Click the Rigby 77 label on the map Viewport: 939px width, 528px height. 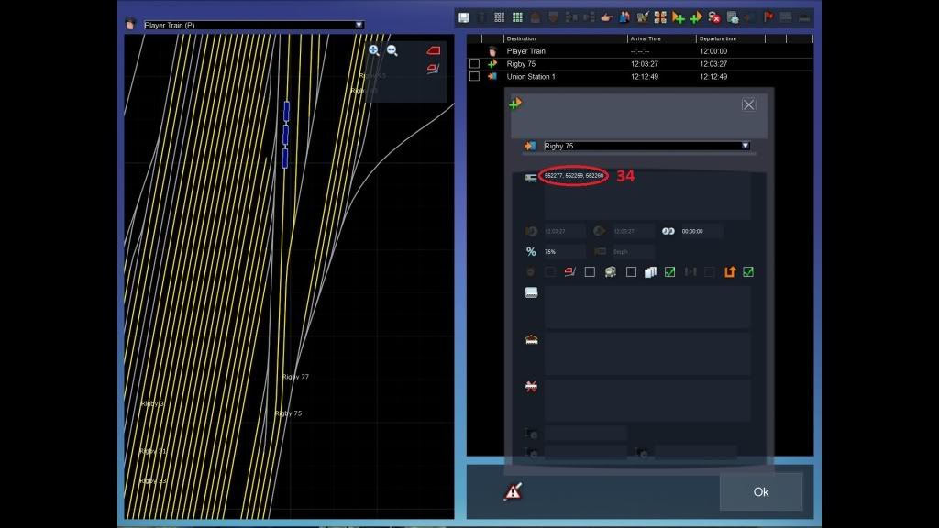295,377
